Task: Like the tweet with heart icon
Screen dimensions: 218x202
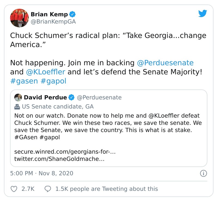Action: (14, 189)
